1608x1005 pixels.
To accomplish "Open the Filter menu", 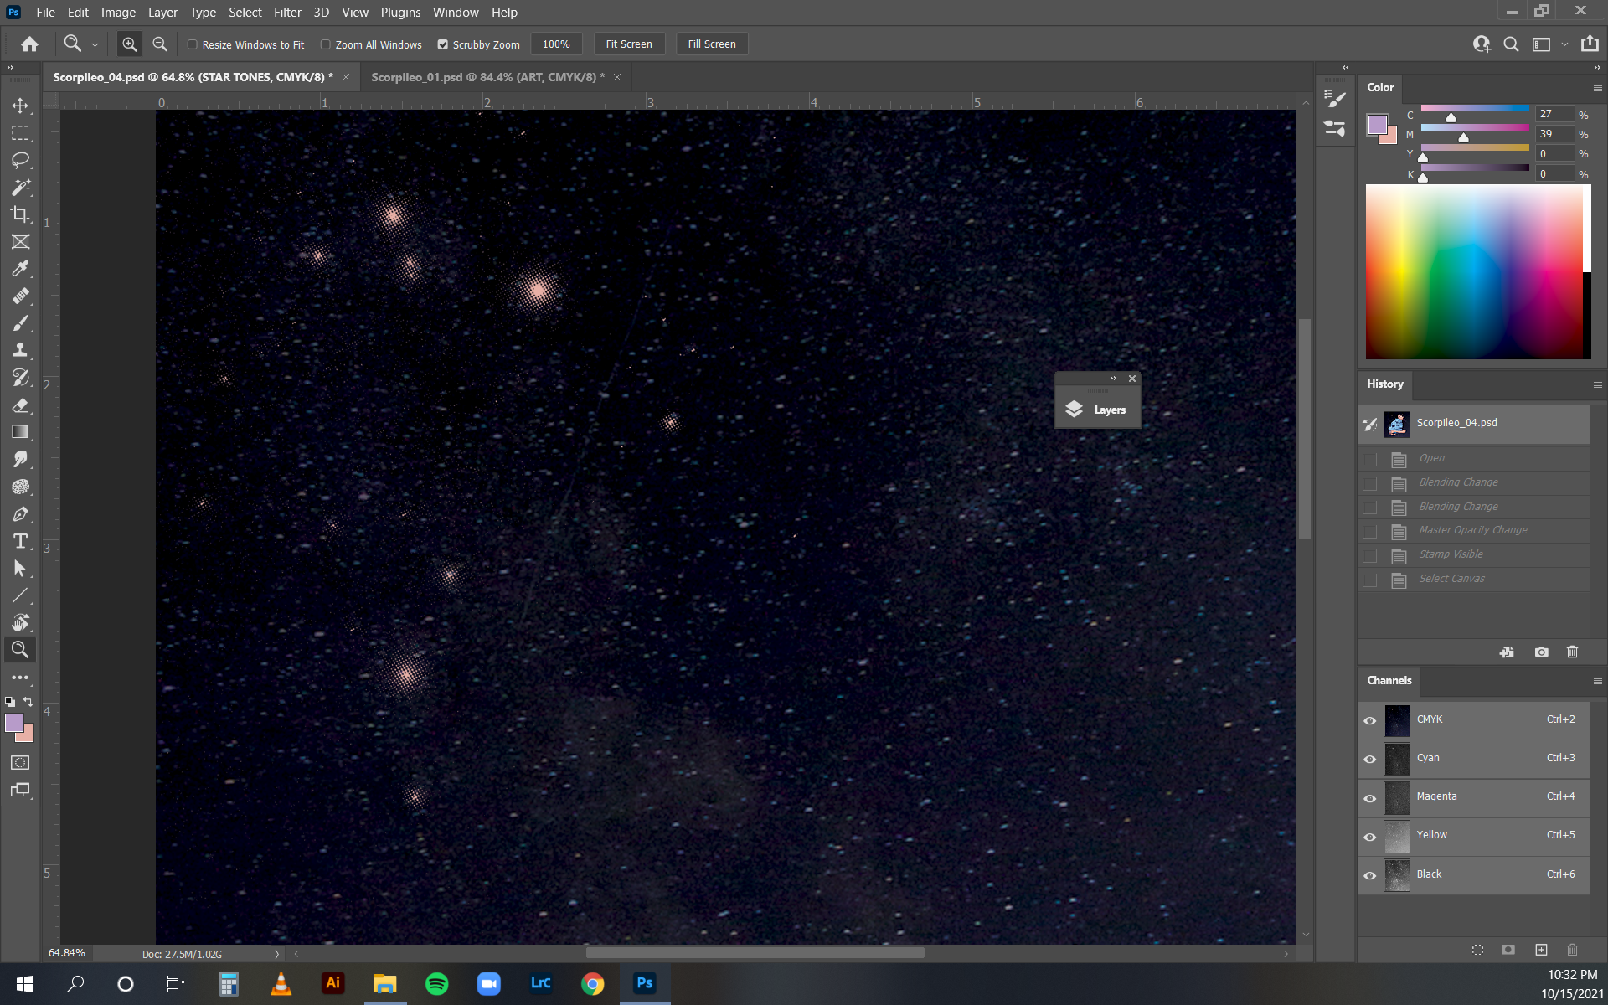I will (x=287, y=13).
